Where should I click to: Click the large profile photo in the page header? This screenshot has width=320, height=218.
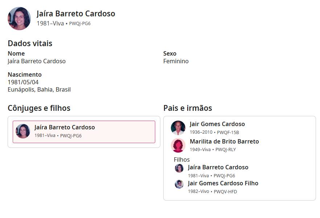pos(19,19)
